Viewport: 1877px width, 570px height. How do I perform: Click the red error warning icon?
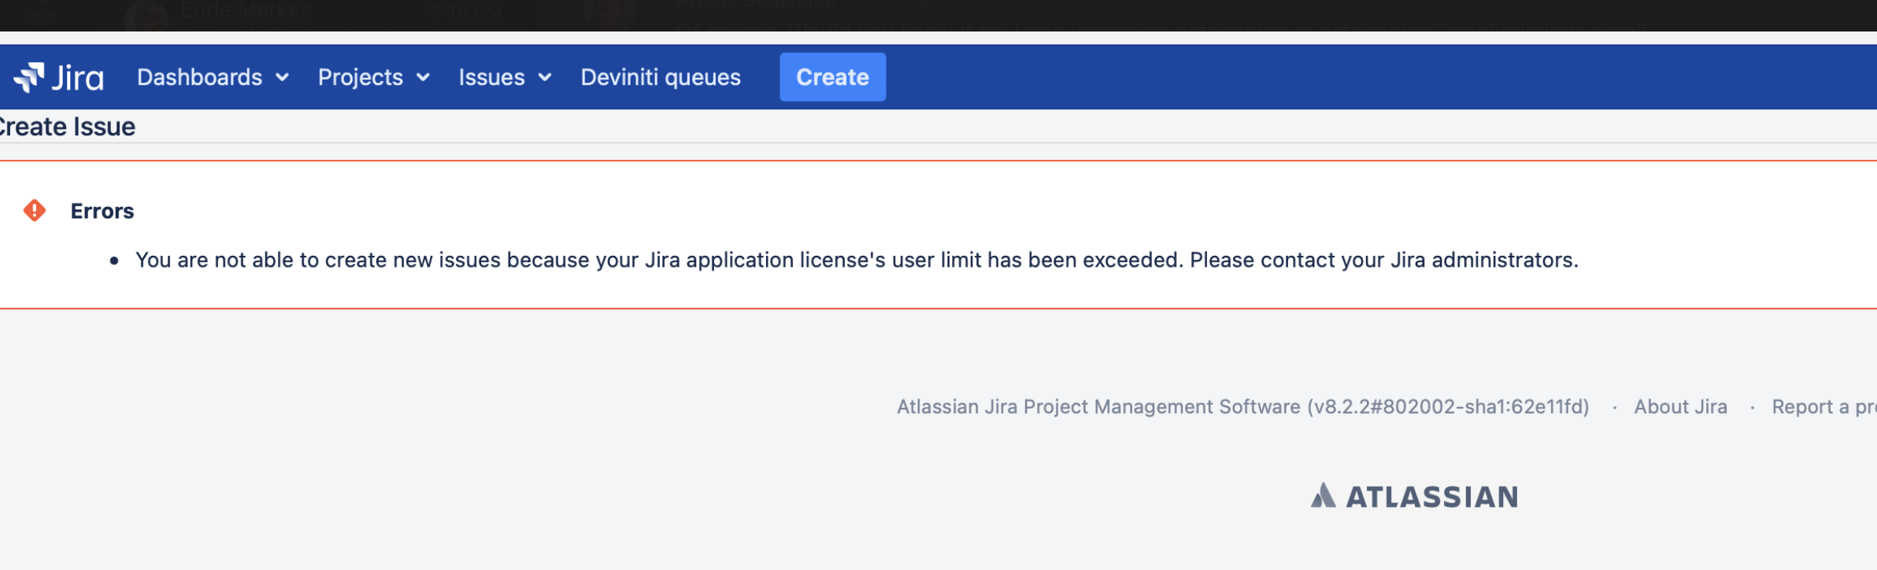tap(33, 209)
